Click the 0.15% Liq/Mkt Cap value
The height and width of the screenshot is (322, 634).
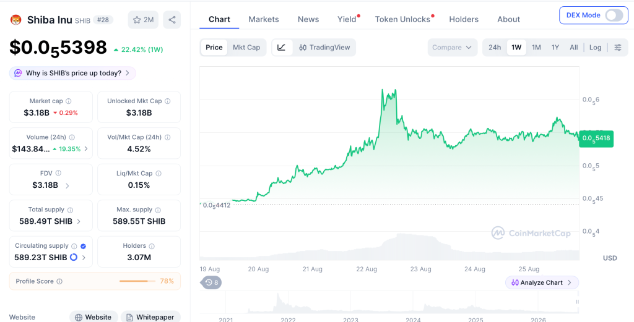pos(139,185)
